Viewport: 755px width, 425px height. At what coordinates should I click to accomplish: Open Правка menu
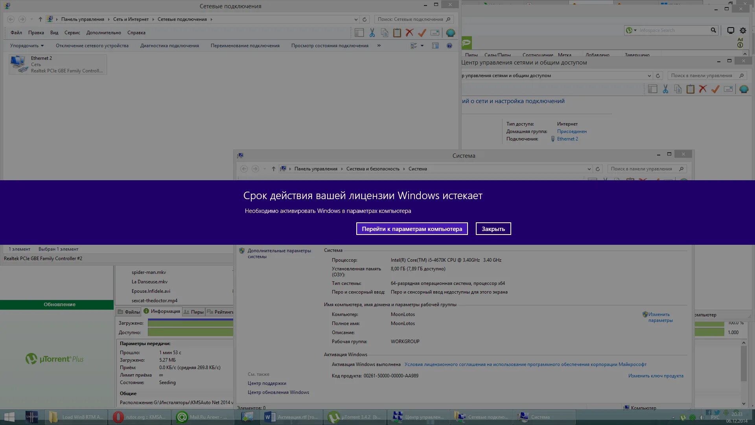[36, 33]
